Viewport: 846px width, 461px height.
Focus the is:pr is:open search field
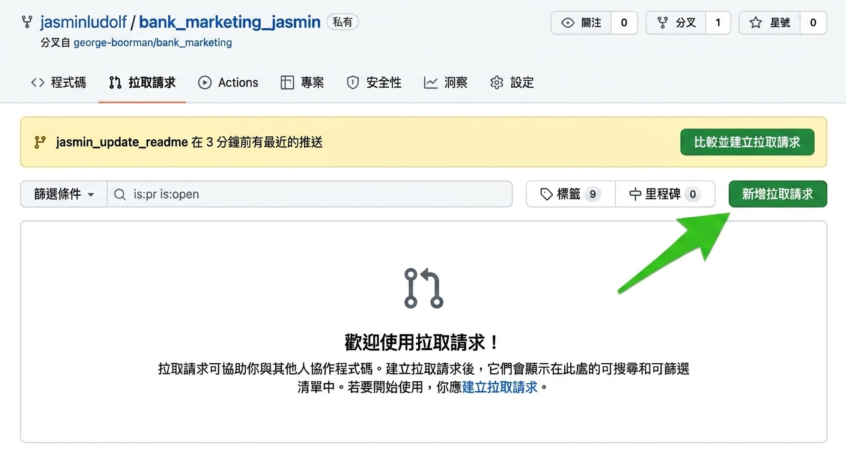pyautogui.click(x=309, y=194)
